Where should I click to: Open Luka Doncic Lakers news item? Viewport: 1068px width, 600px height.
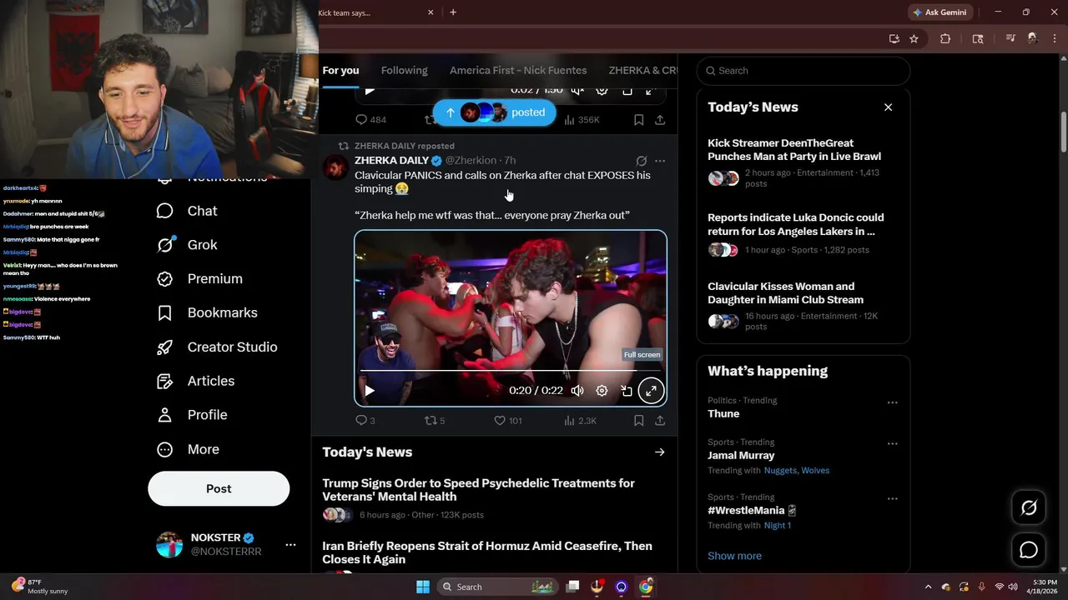[803, 234]
